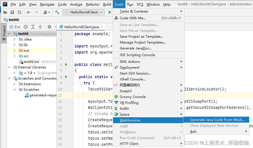Navigate forward with the right arrow
Viewport: 253px width, 148px height.
(36, 12)
